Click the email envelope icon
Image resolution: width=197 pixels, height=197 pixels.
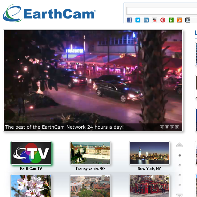pos(188,20)
